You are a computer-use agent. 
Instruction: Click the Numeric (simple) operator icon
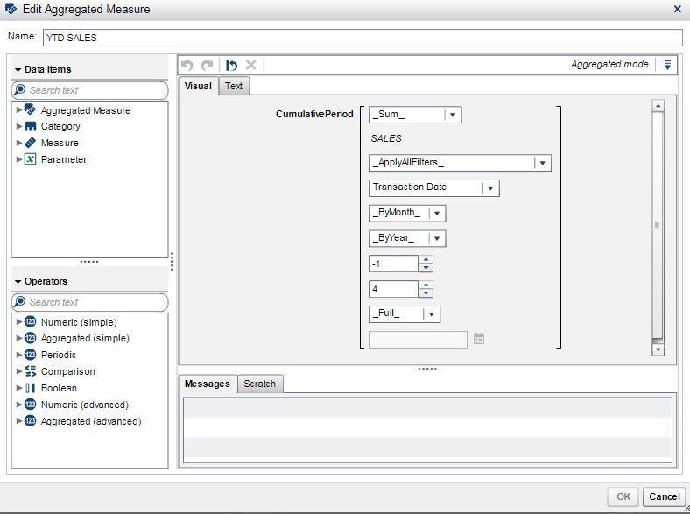point(31,321)
